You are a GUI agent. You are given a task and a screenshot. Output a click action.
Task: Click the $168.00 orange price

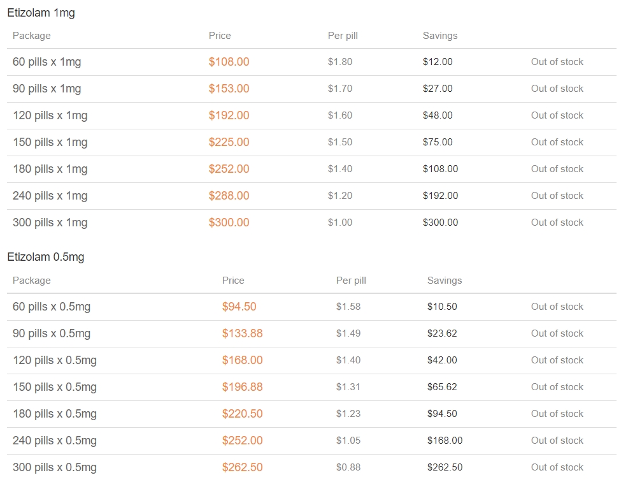(242, 360)
